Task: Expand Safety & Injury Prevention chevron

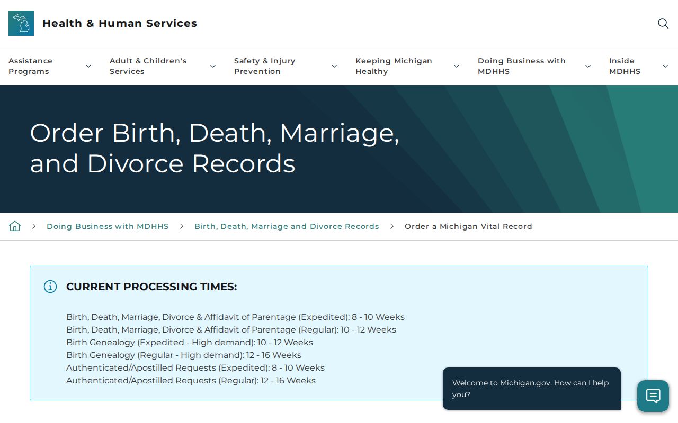Action: 334,66
